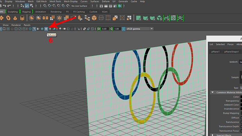Create polygon pyramid from shelf
The height and width of the screenshot is (136, 242).
click(x=15, y=18)
